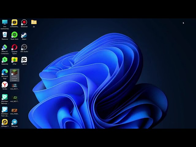Select the Razer Axon shortcut

[14, 36]
